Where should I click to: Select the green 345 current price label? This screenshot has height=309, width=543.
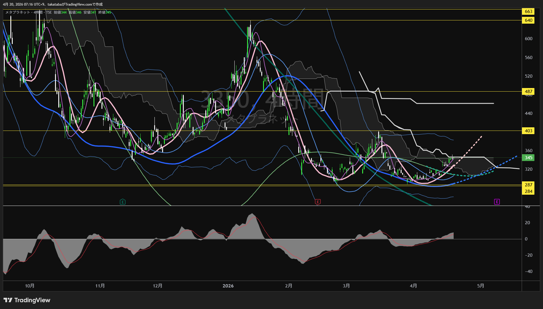point(528,158)
